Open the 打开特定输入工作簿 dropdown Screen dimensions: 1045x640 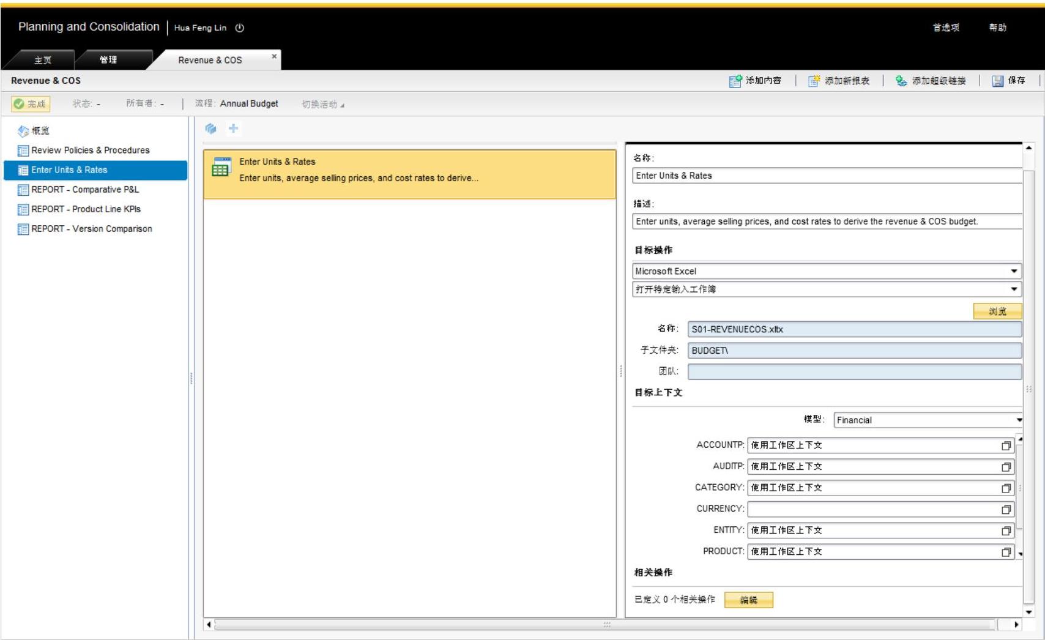coord(1014,289)
